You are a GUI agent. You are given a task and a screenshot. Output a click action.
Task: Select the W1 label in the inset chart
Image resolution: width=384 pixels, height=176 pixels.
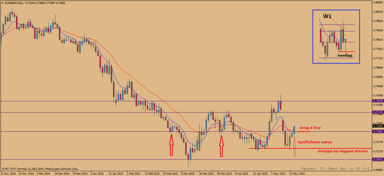(327, 16)
